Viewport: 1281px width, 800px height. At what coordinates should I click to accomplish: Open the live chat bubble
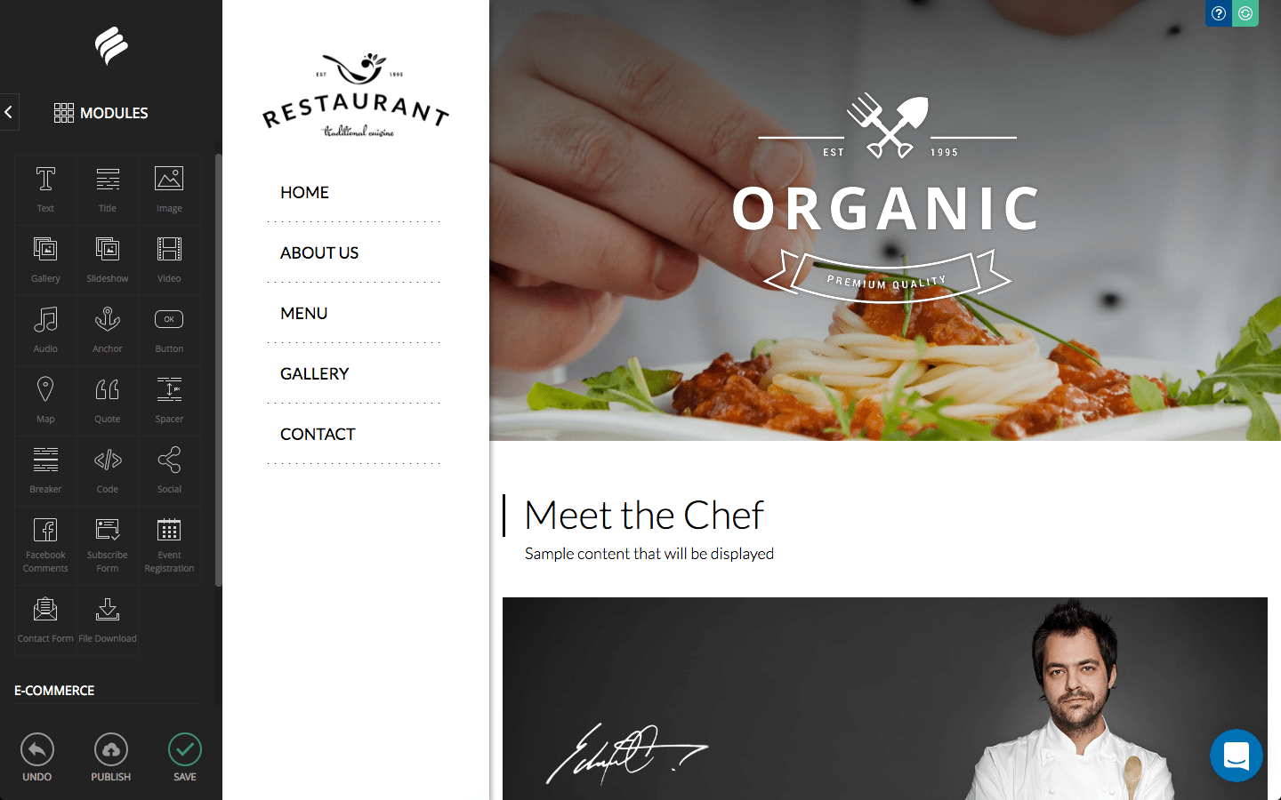[x=1237, y=756]
